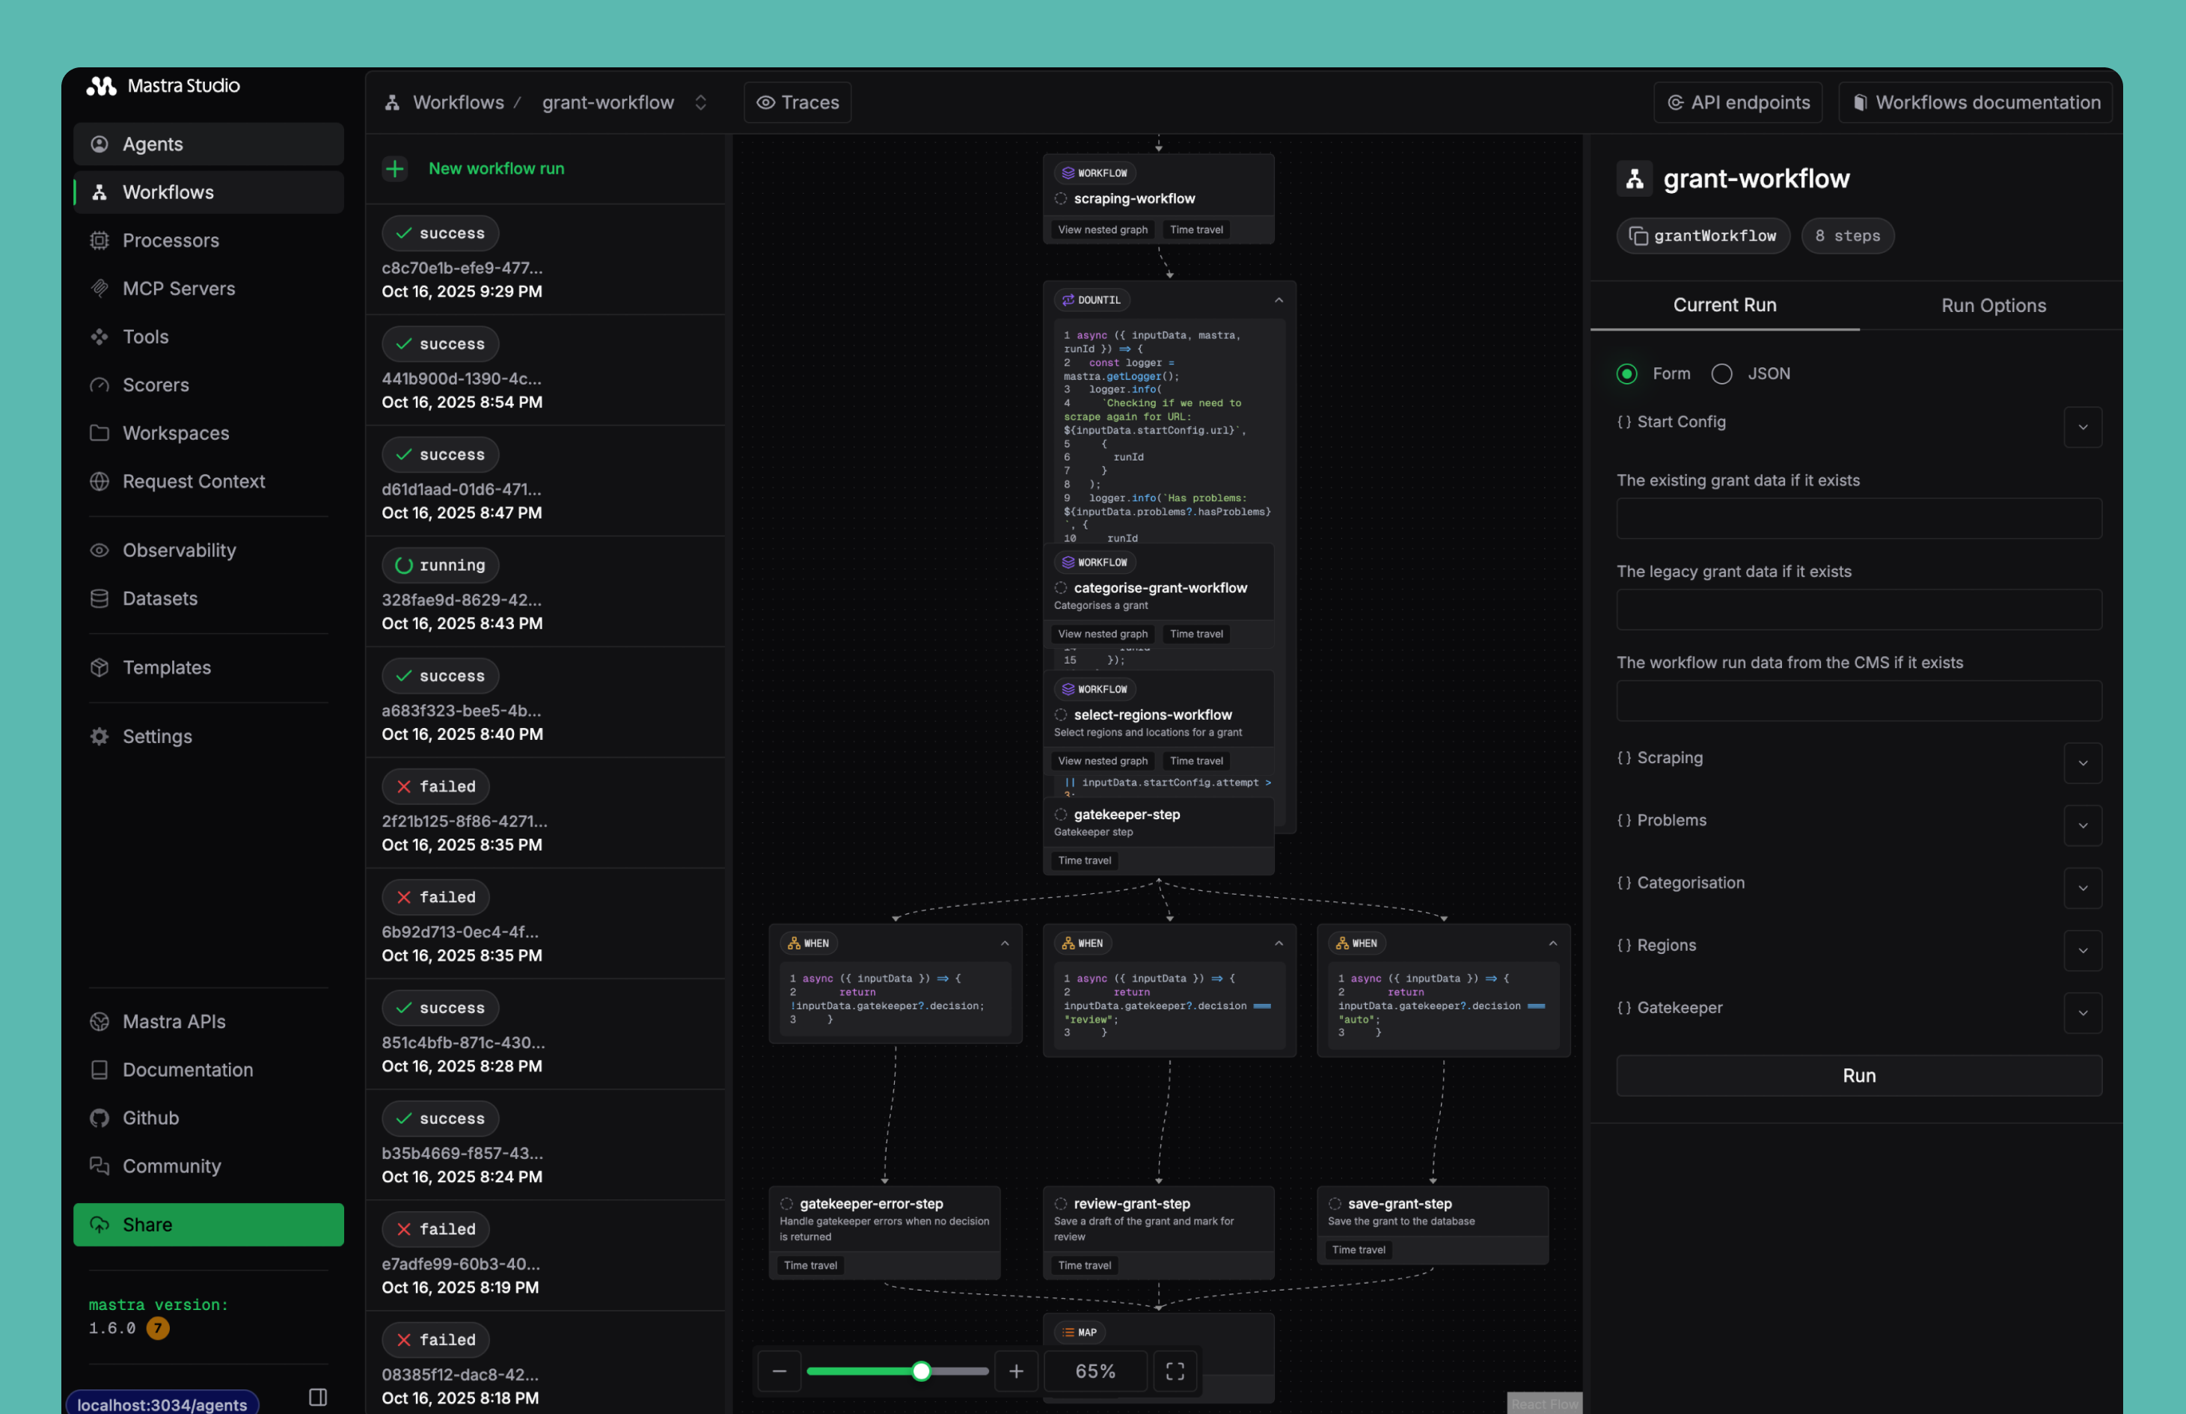Click the existing grant data input field
Viewport: 2186px width, 1414px height.
[x=1859, y=518]
